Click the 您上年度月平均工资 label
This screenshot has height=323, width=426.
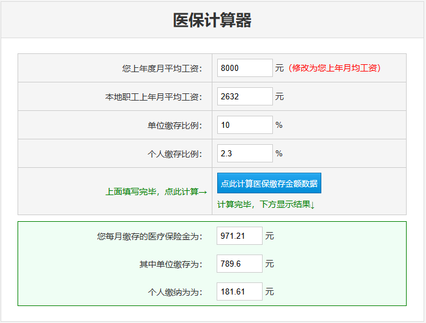(162, 68)
